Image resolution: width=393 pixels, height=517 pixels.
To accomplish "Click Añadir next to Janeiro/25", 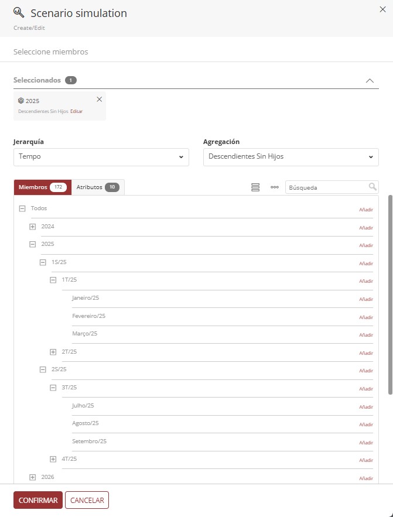I will pyautogui.click(x=365, y=299).
